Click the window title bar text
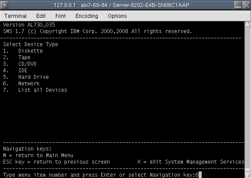251x178 pixels. tap(121, 5)
